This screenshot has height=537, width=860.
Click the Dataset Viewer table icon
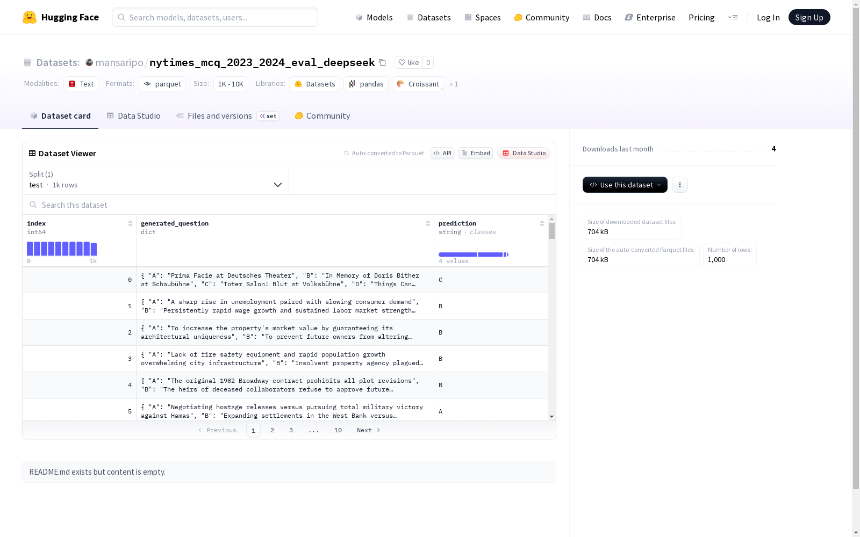click(x=32, y=153)
